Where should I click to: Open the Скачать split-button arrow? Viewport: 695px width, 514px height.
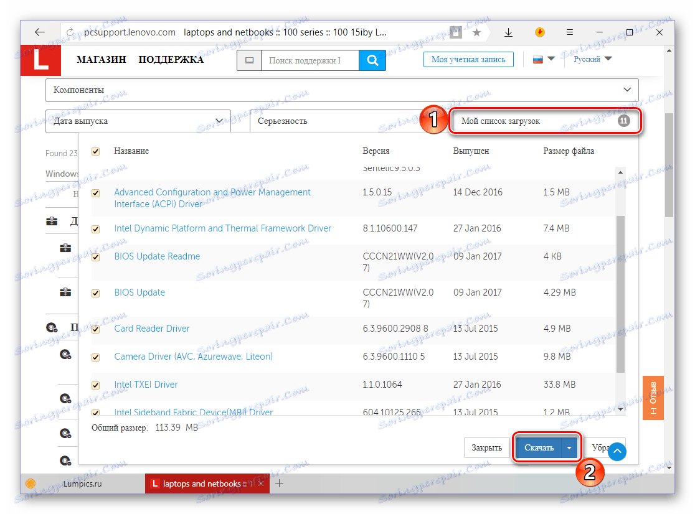coord(569,447)
